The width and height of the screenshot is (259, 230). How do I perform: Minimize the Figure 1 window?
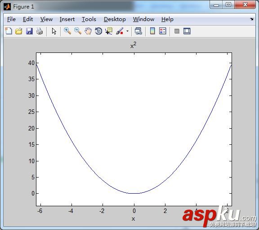click(x=216, y=5)
